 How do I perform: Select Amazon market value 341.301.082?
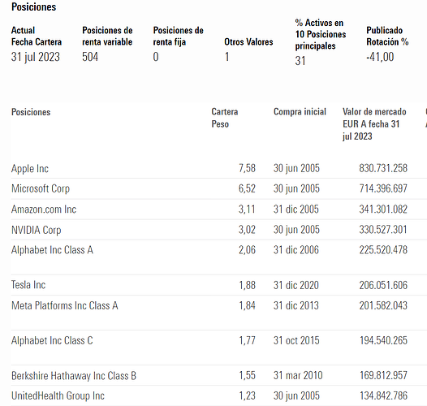coord(383,209)
